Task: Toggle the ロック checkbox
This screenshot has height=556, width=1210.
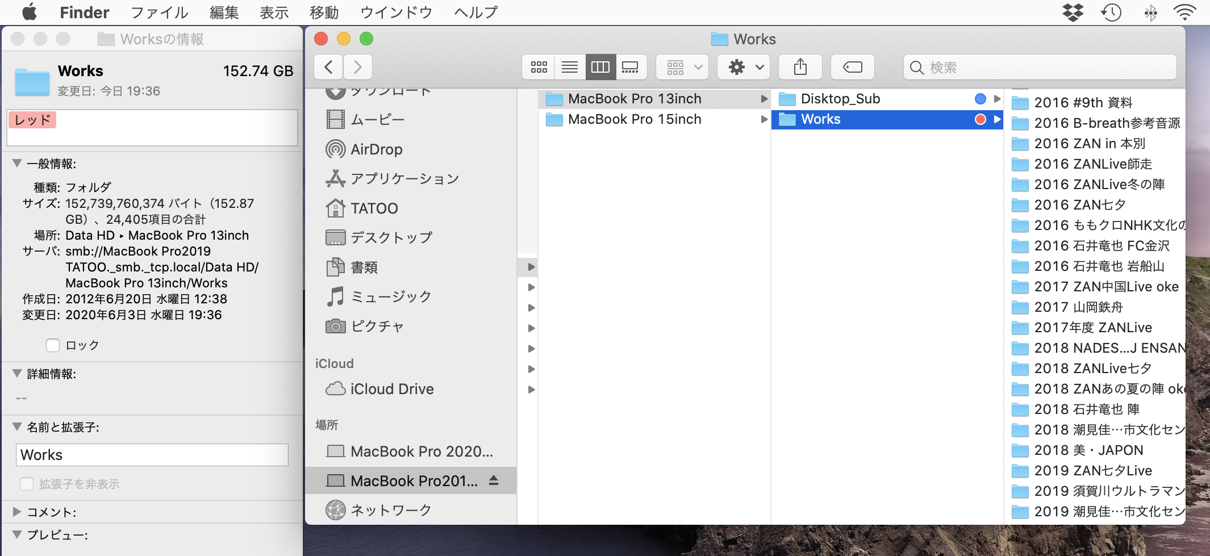Action: pyautogui.click(x=53, y=345)
